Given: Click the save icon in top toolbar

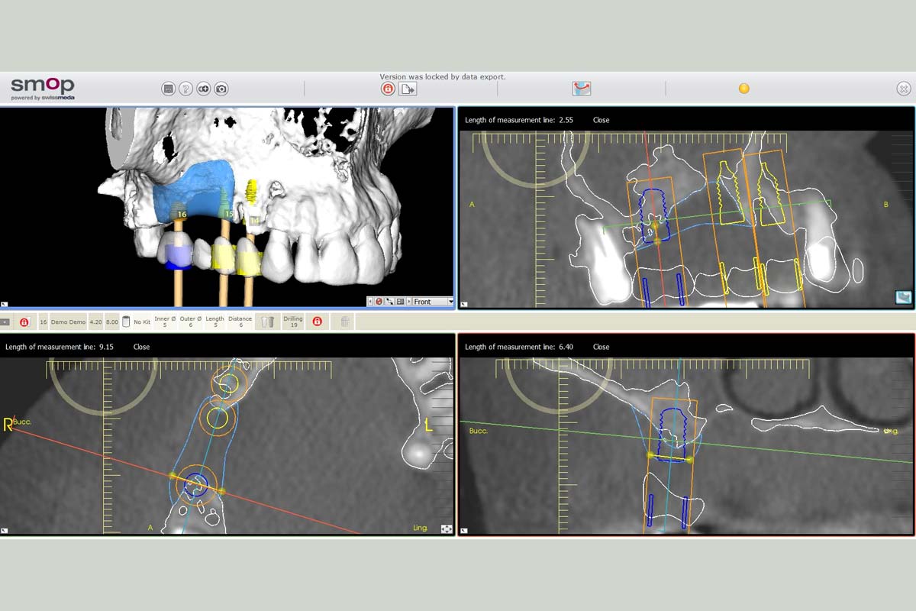Looking at the screenshot, I should pos(168,89).
